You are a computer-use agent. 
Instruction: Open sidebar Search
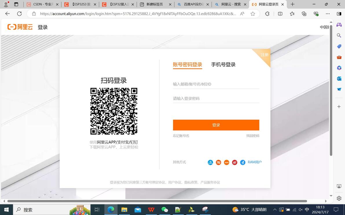point(339,35)
